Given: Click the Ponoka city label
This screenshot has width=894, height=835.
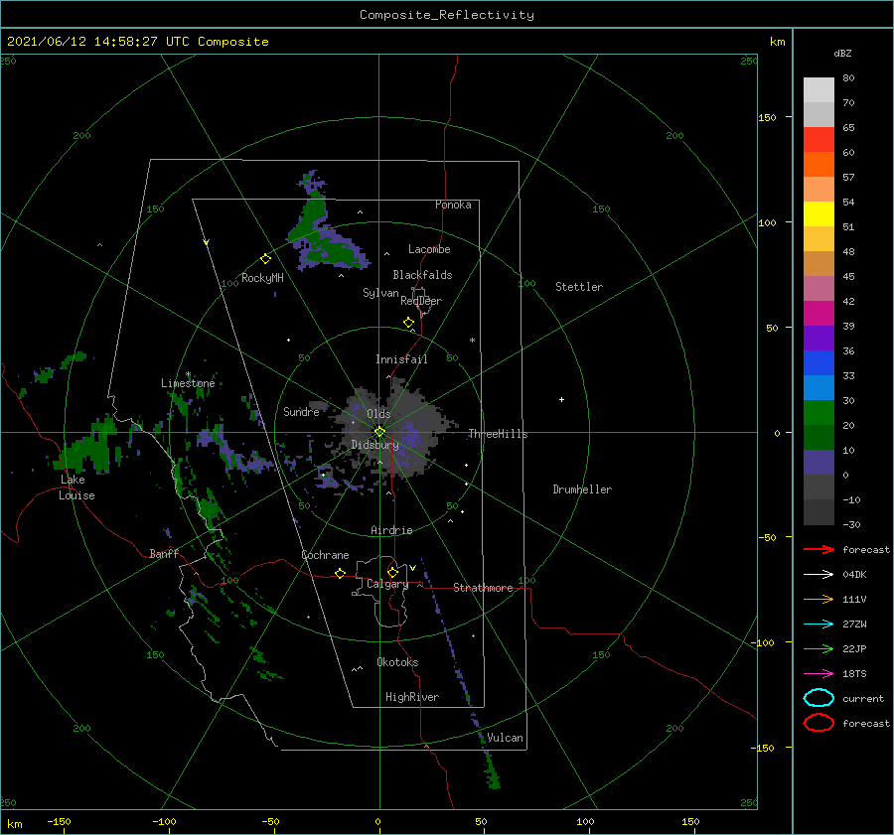Looking at the screenshot, I should point(453,205).
